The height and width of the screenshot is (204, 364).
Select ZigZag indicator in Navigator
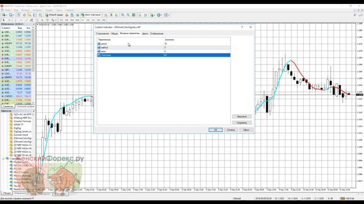pyautogui.click(x=17, y=128)
